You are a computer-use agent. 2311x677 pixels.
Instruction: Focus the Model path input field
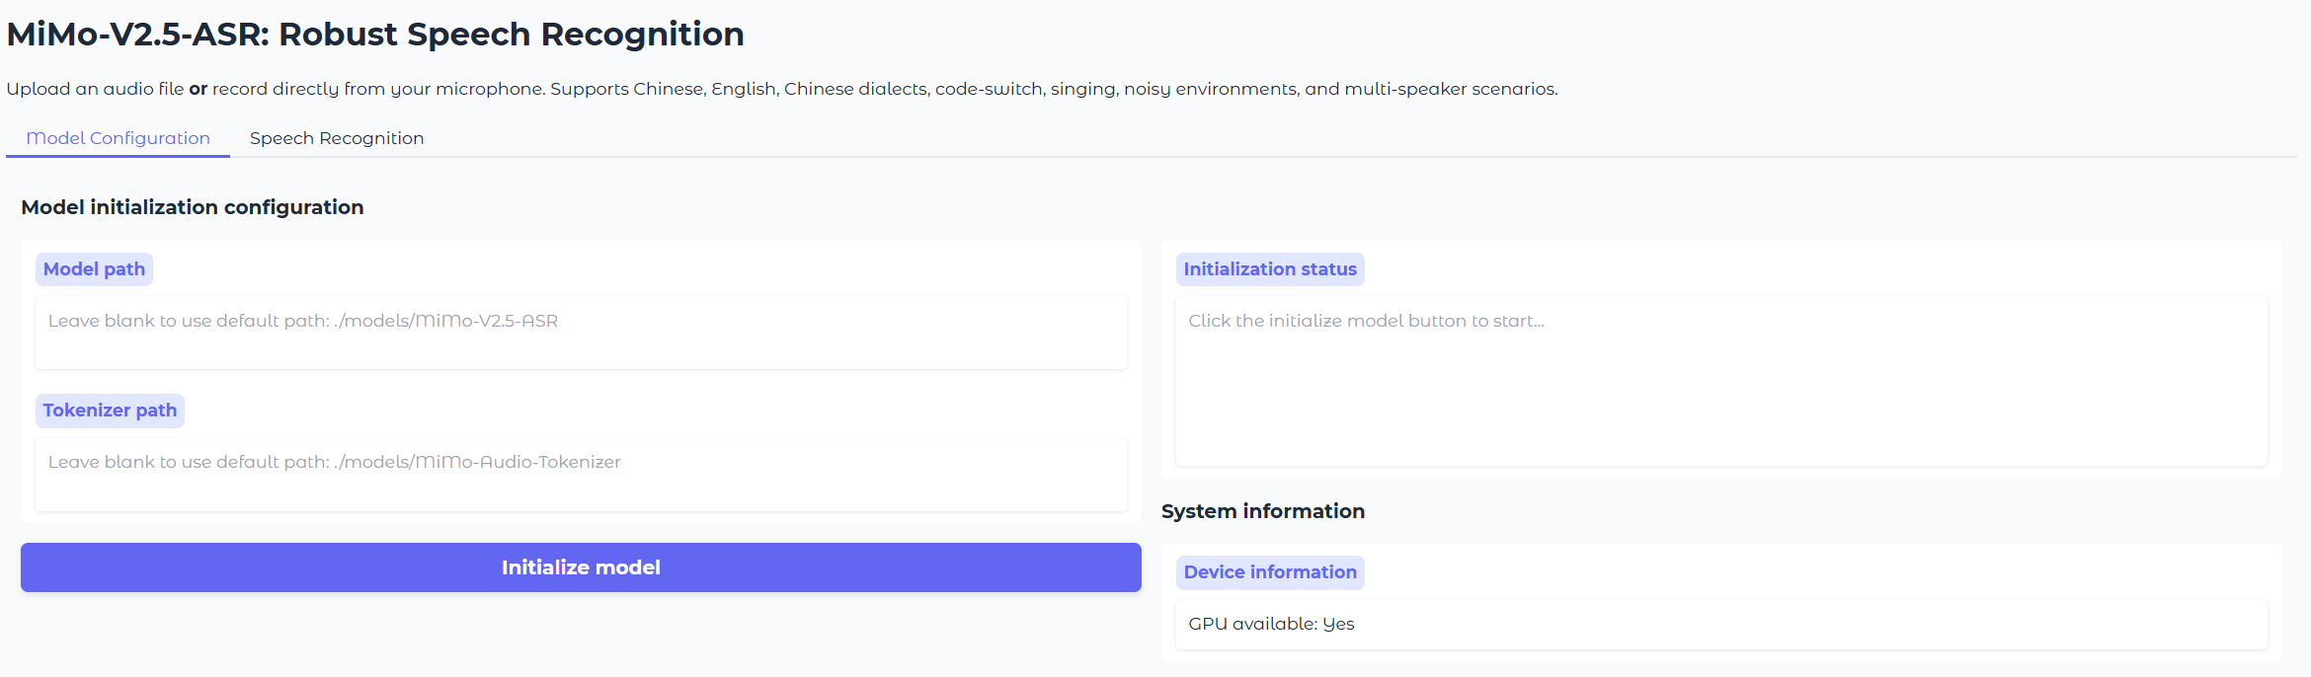(x=581, y=333)
